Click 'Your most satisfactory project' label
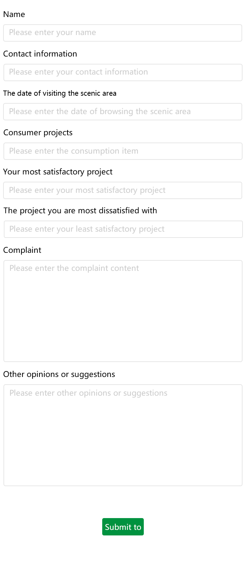 click(58, 172)
